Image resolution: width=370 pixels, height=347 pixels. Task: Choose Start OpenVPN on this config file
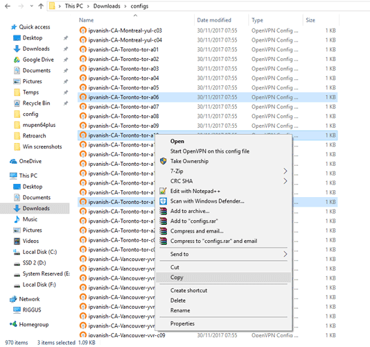(x=210, y=151)
